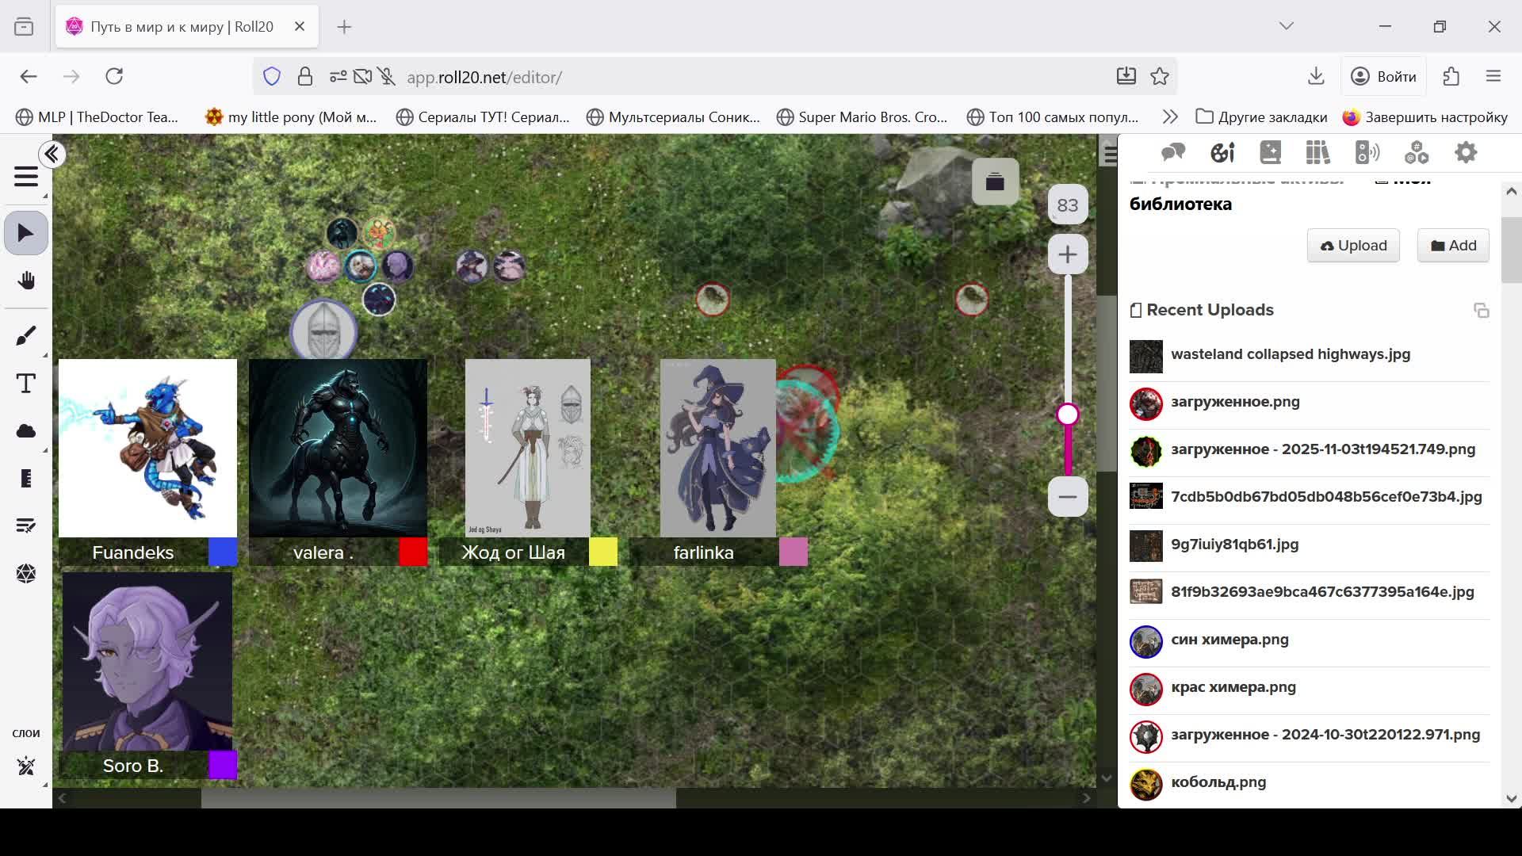Select the кобольд.png upload item
Screen dimensions: 1522x856
click(1218, 782)
